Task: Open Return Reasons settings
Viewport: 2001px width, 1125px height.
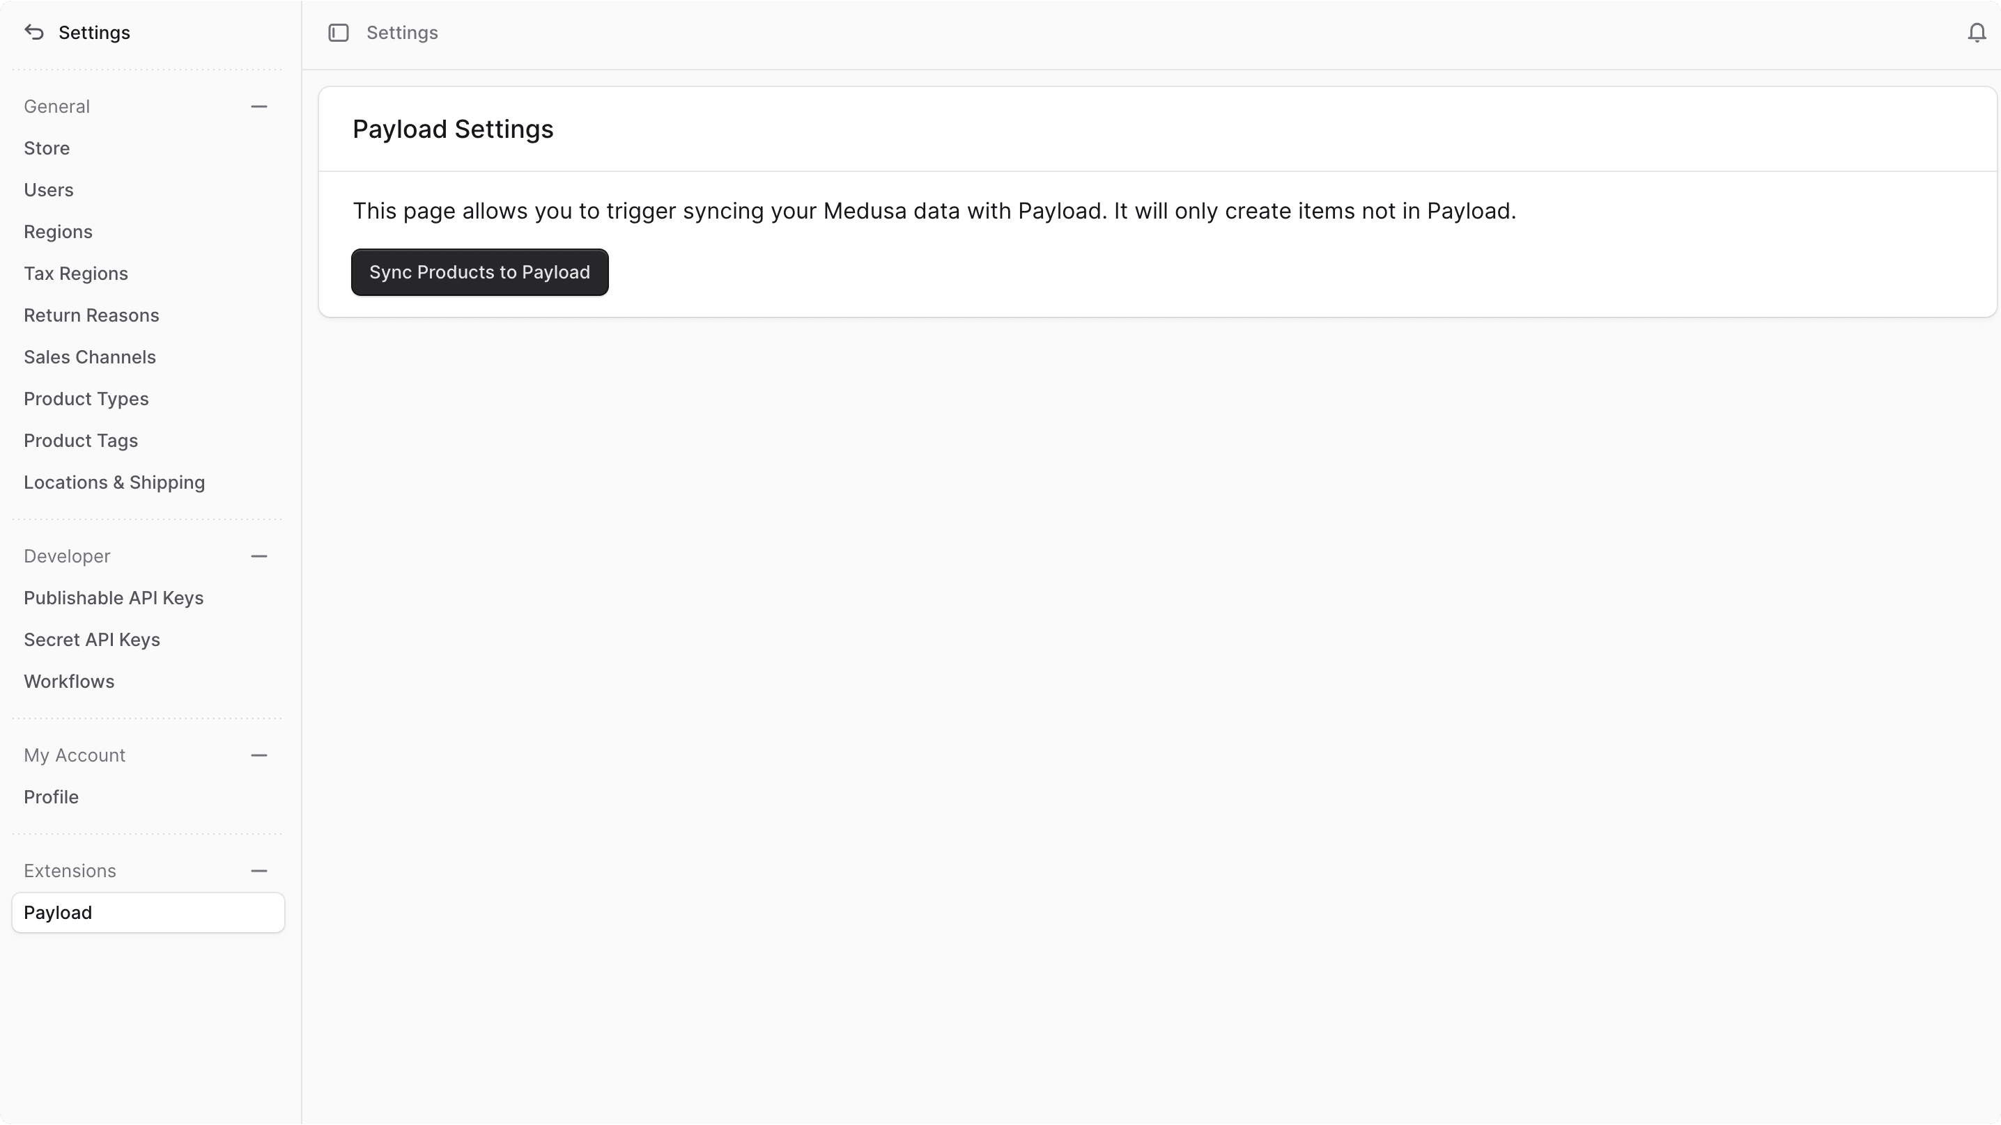Action: click(91, 315)
